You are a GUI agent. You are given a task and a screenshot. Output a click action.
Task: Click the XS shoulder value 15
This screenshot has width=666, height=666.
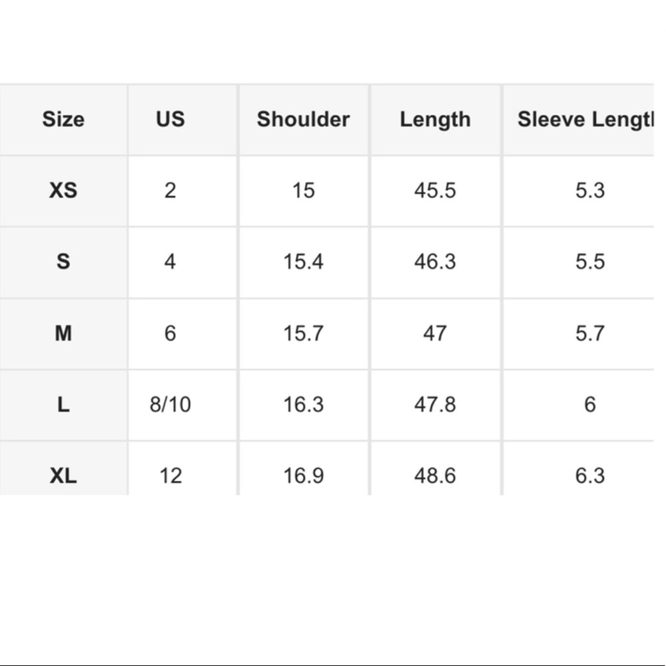pos(303,190)
